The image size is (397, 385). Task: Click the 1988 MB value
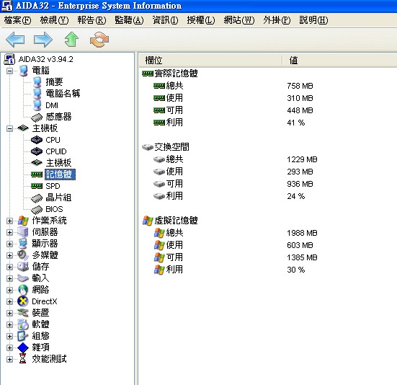(302, 233)
